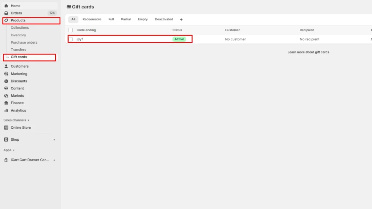Click the Customers person icon

click(x=6, y=66)
